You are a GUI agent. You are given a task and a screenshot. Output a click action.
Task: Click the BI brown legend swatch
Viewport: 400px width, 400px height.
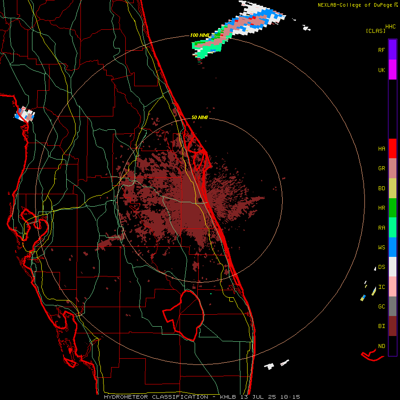click(392, 326)
